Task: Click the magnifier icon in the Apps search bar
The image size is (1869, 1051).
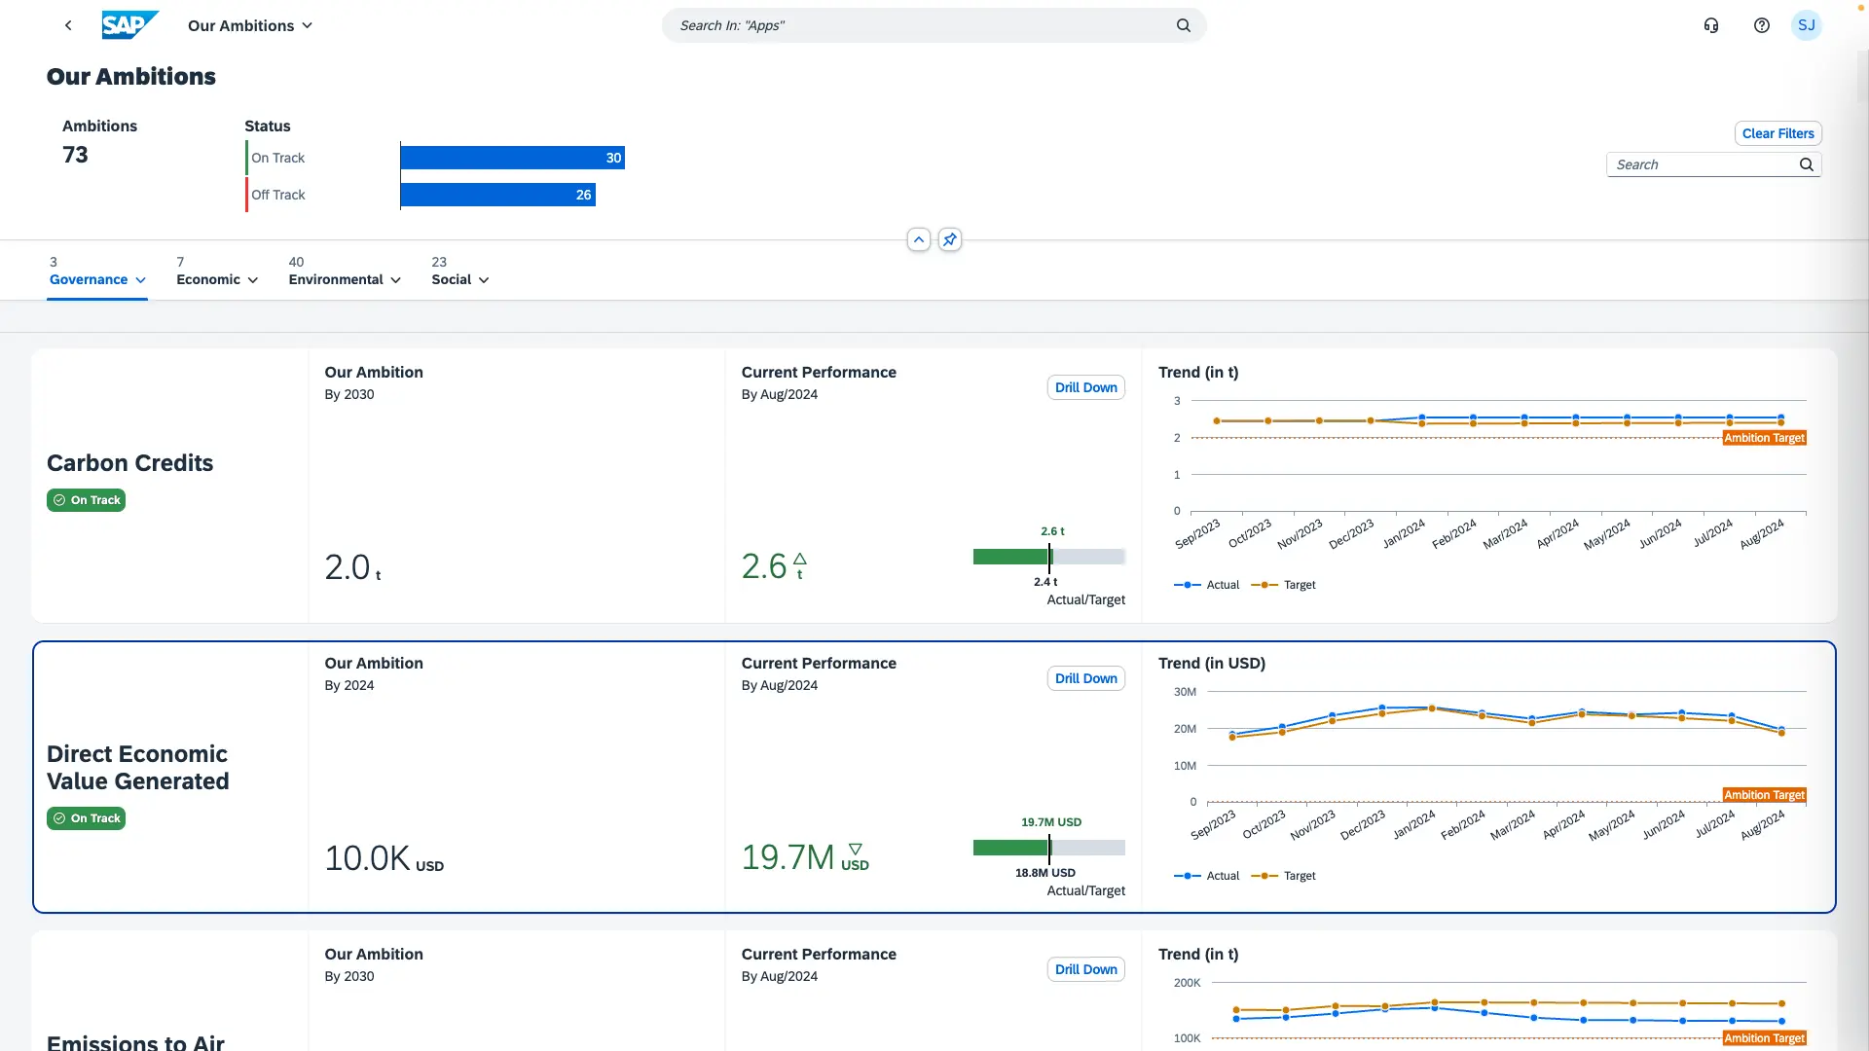Action: (x=1184, y=25)
